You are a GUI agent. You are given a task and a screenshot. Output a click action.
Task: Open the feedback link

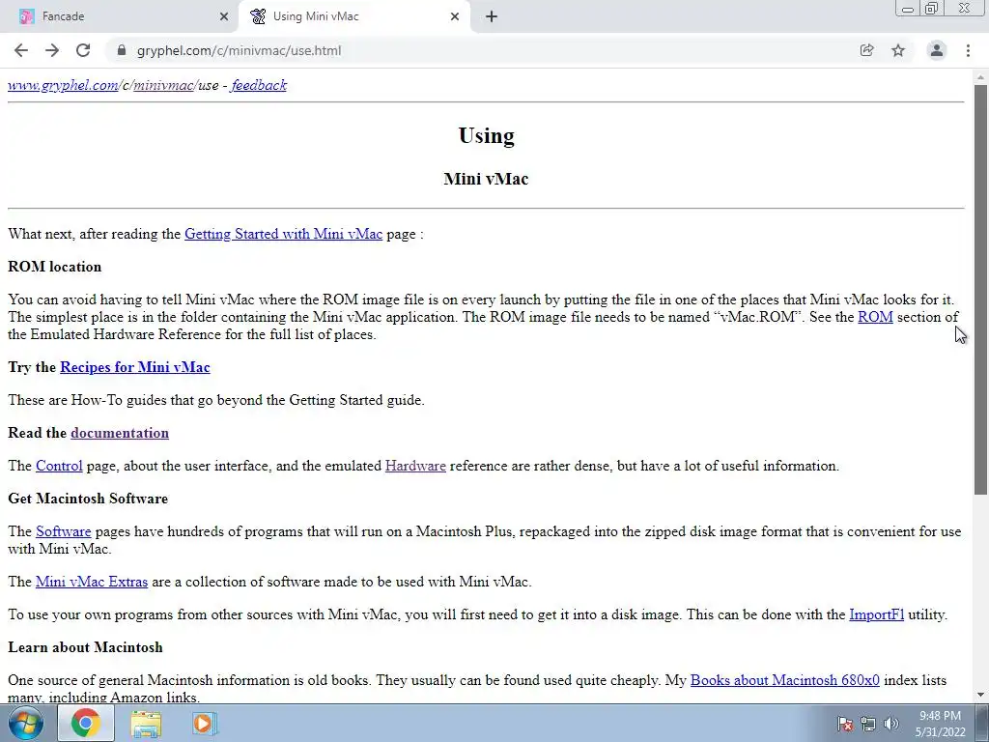coord(259,85)
